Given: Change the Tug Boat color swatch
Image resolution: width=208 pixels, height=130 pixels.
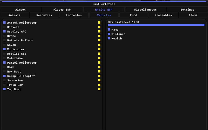Looking at the screenshot, I should (99, 89).
